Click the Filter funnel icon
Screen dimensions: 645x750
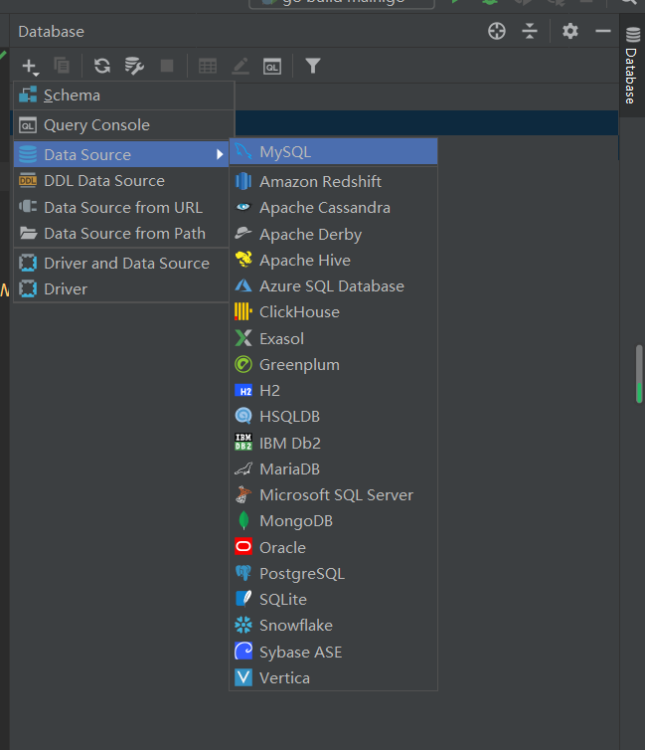[313, 66]
